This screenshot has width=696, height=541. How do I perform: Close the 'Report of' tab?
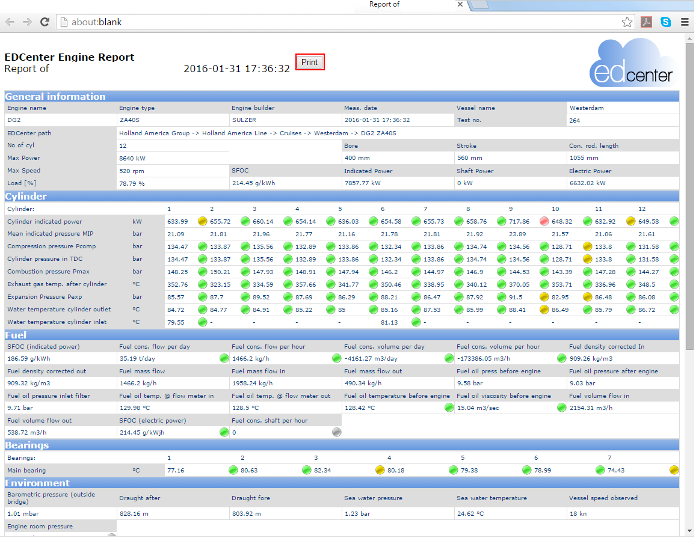pos(461,5)
